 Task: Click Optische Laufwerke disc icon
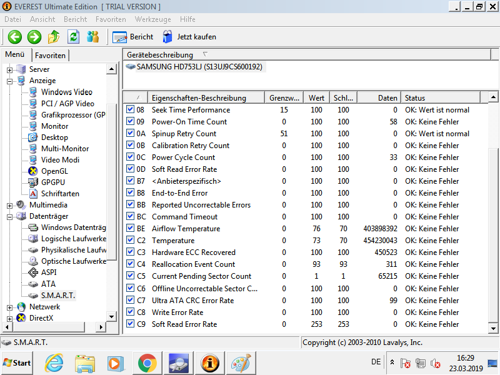[33, 261]
